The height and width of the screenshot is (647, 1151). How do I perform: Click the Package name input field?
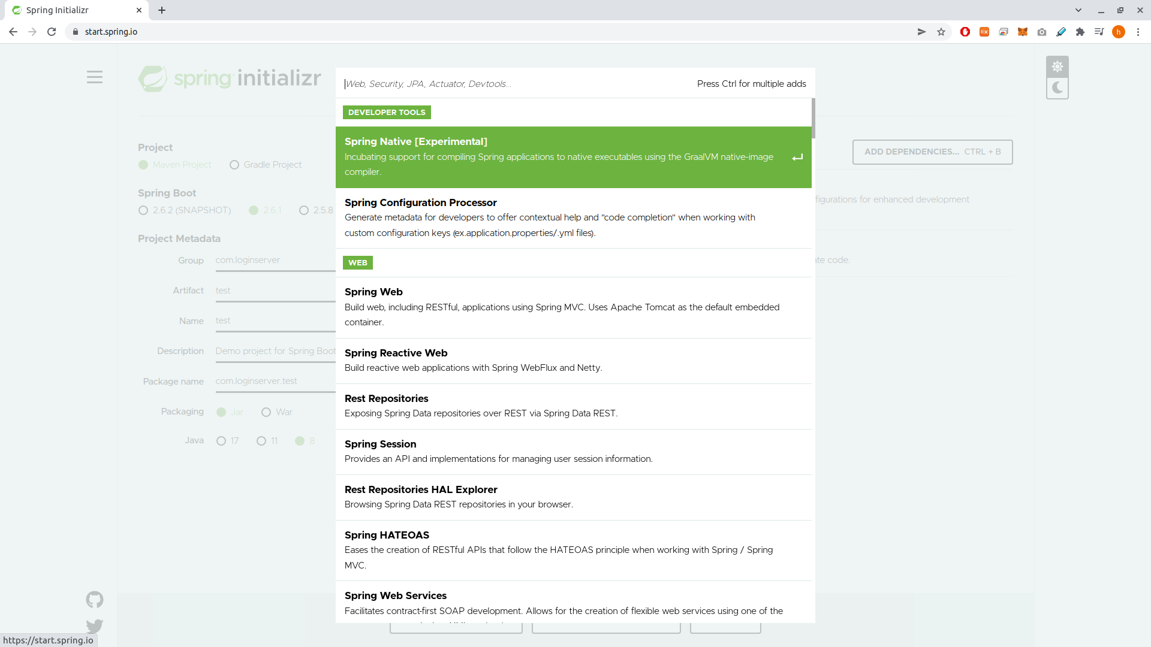click(276, 382)
